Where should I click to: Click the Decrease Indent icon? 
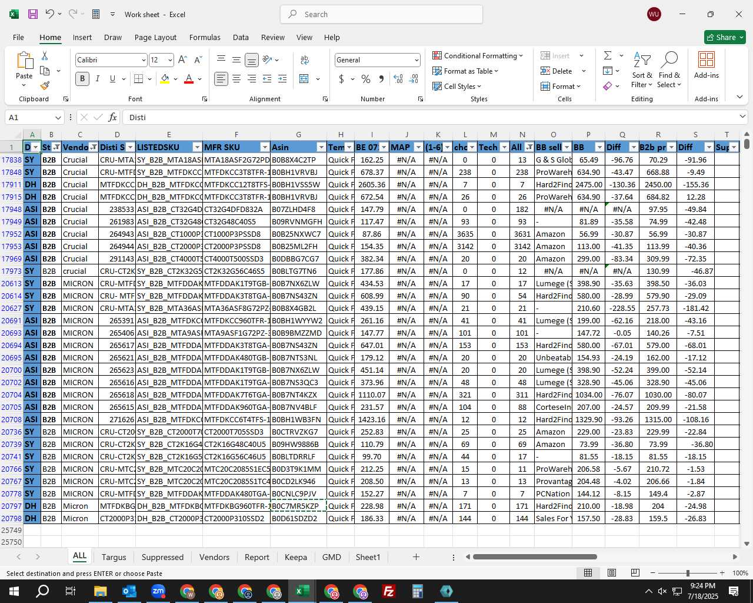pos(267,79)
